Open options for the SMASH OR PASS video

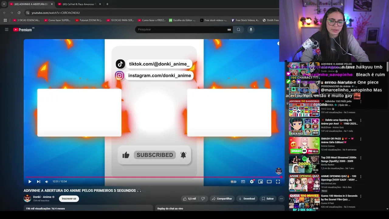coord(361,139)
